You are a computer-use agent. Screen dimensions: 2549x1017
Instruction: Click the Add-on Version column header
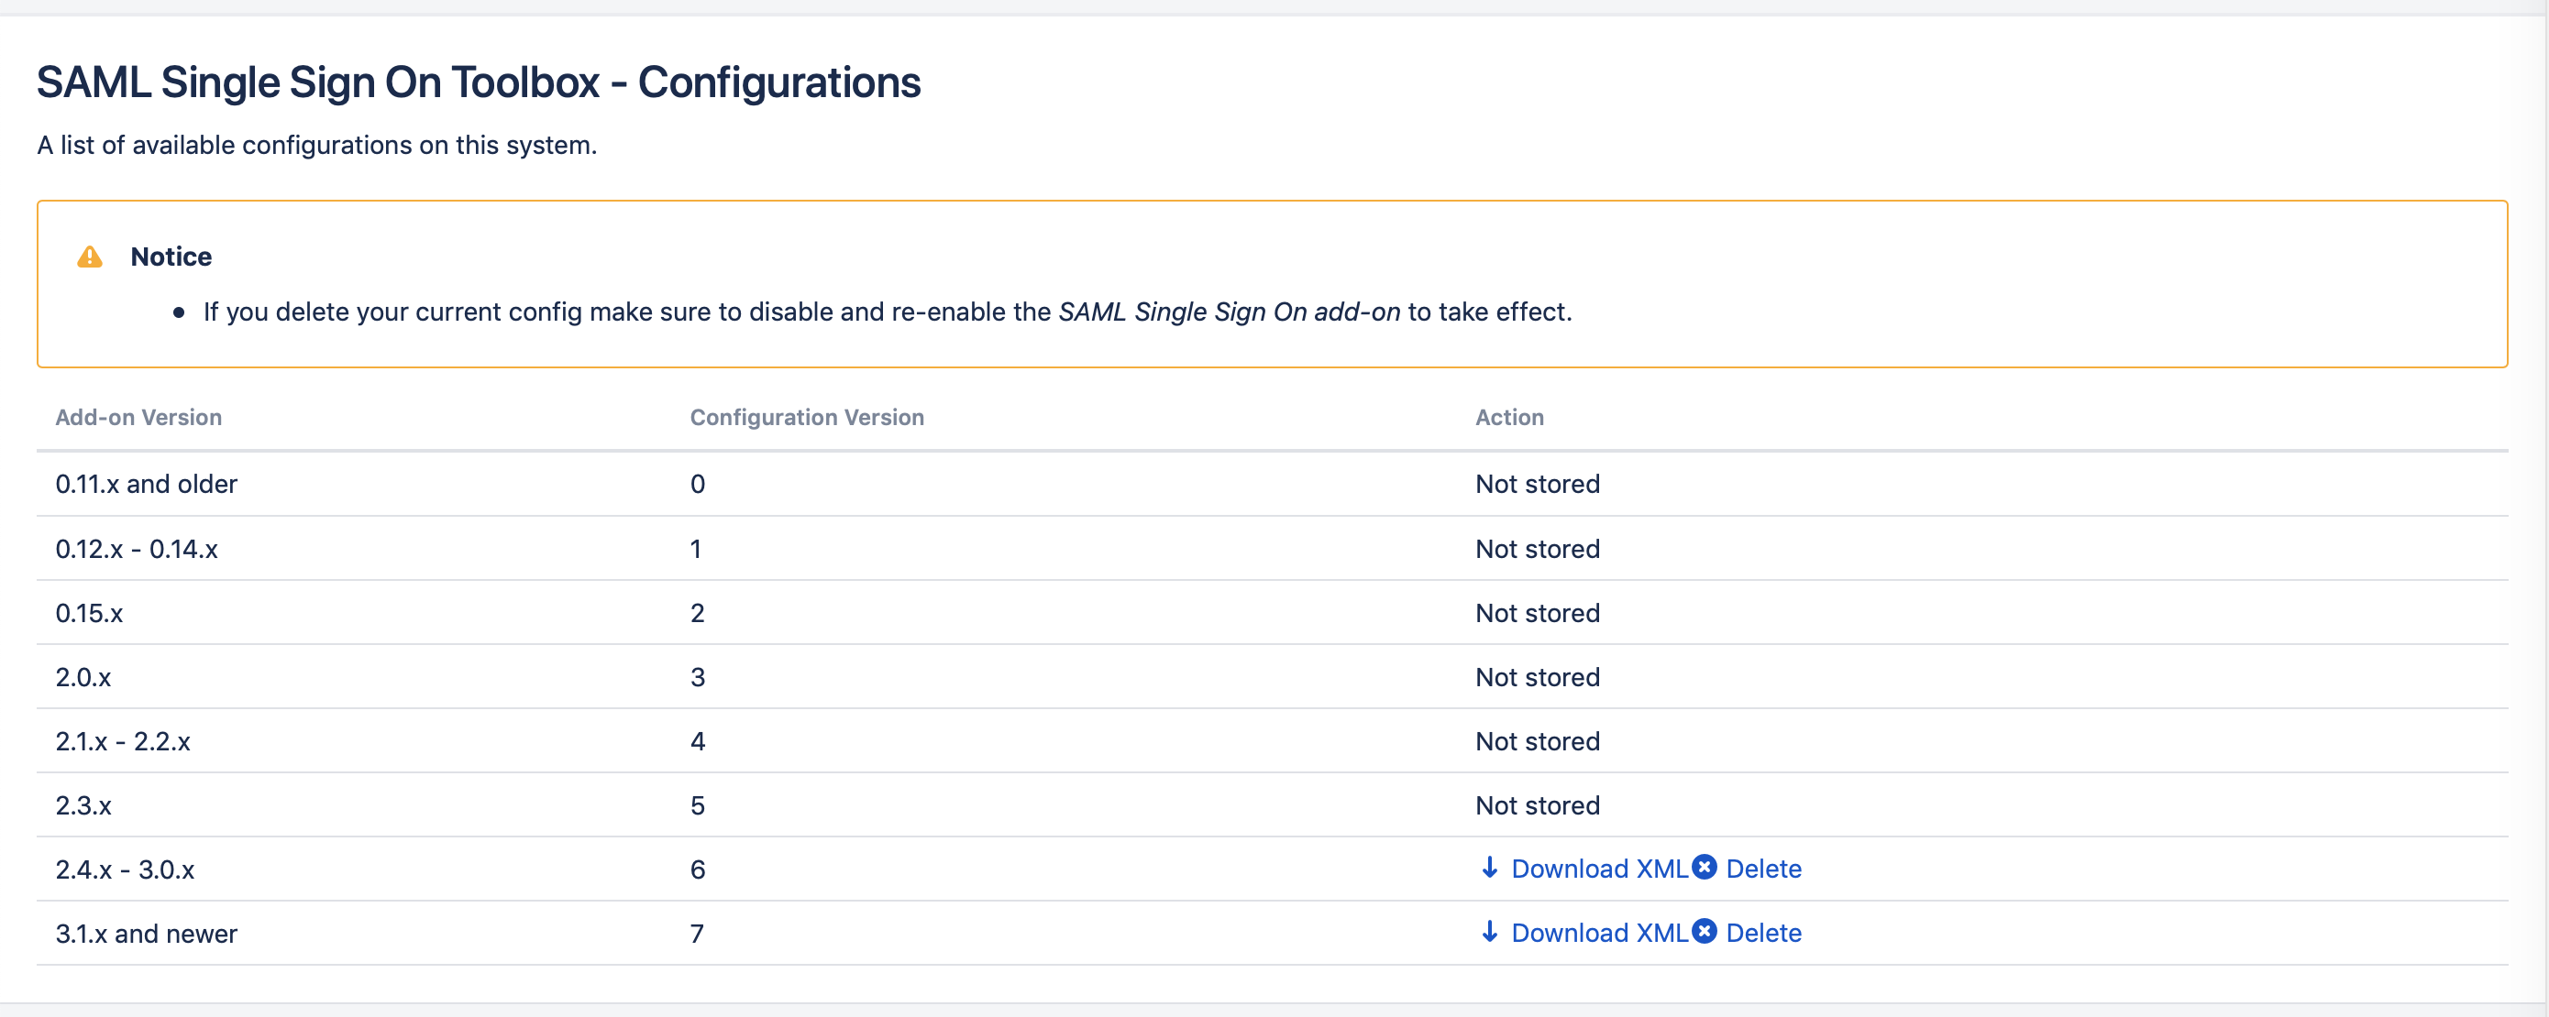coord(138,417)
